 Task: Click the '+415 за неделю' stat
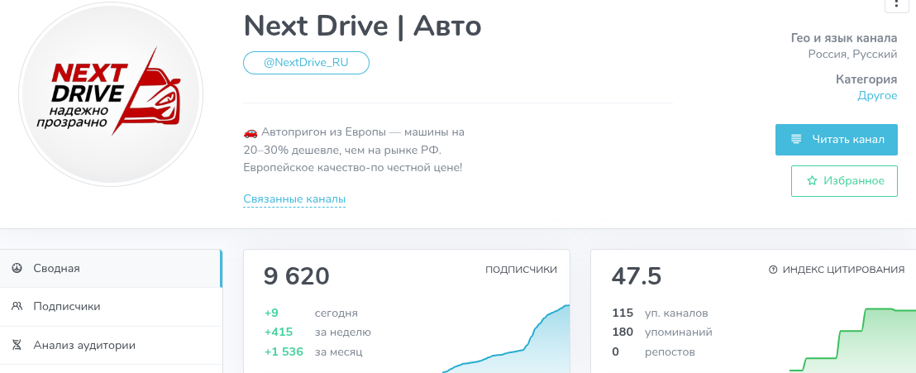click(317, 332)
